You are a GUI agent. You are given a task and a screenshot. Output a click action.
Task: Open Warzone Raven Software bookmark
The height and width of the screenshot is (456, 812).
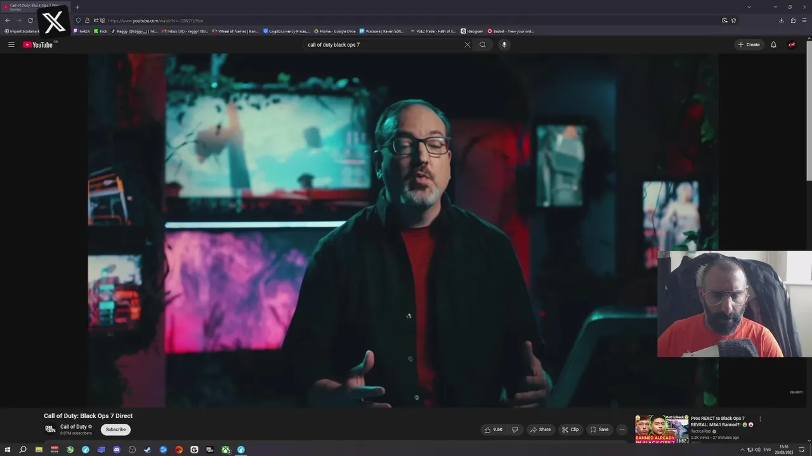point(382,31)
